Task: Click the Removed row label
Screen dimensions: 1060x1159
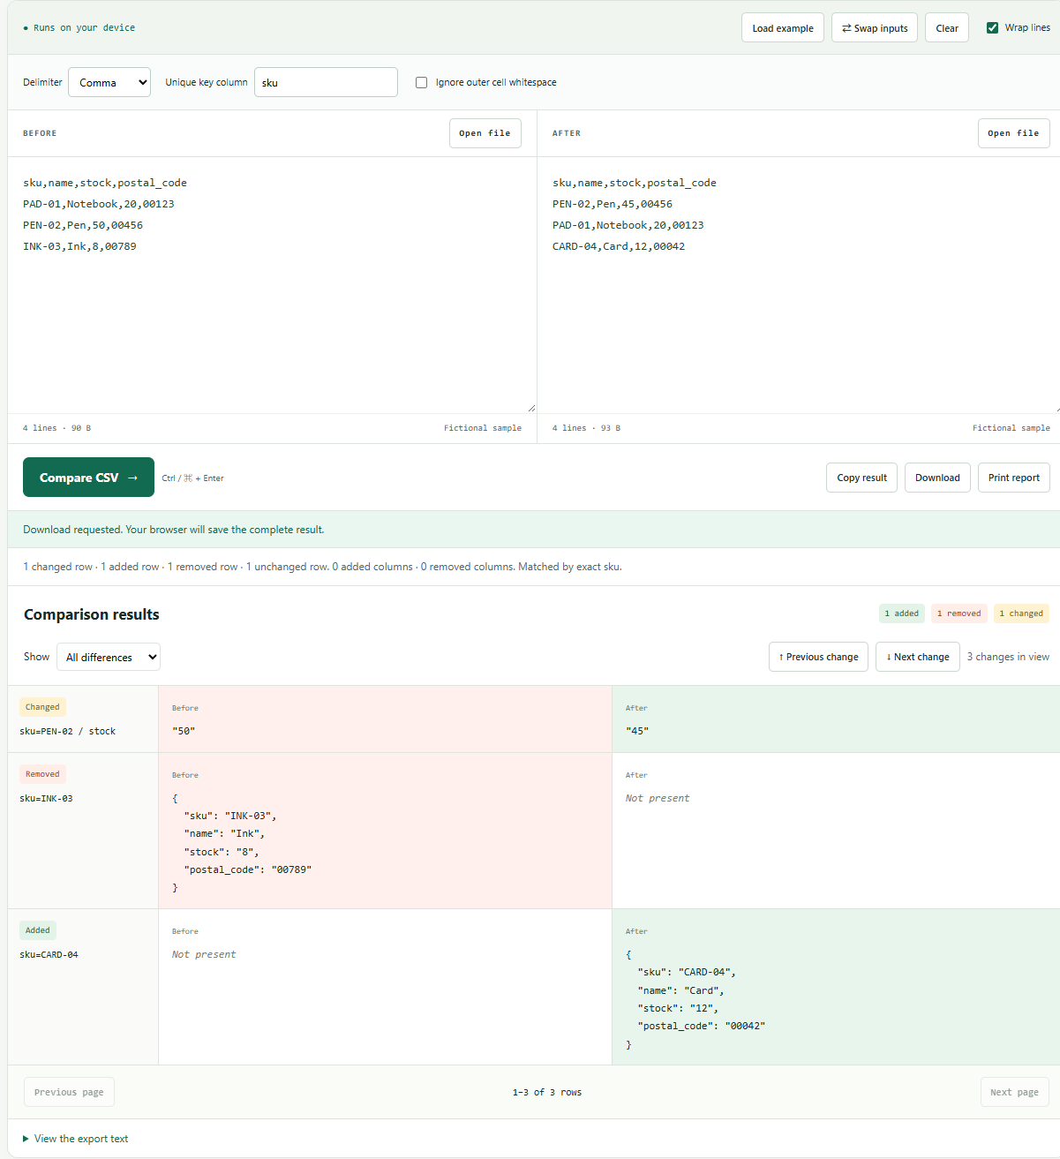Action: tap(42, 774)
